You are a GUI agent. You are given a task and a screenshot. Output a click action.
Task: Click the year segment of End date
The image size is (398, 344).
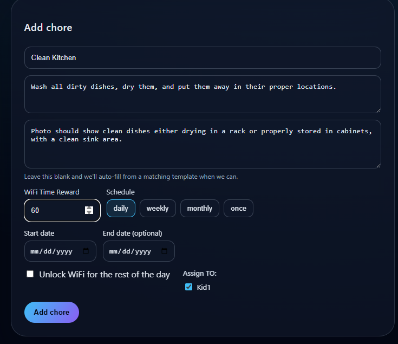[143, 251]
